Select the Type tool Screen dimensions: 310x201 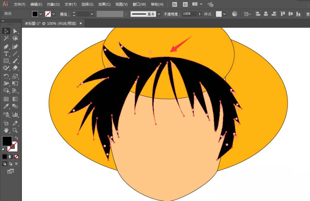pyautogui.click(x=6, y=54)
